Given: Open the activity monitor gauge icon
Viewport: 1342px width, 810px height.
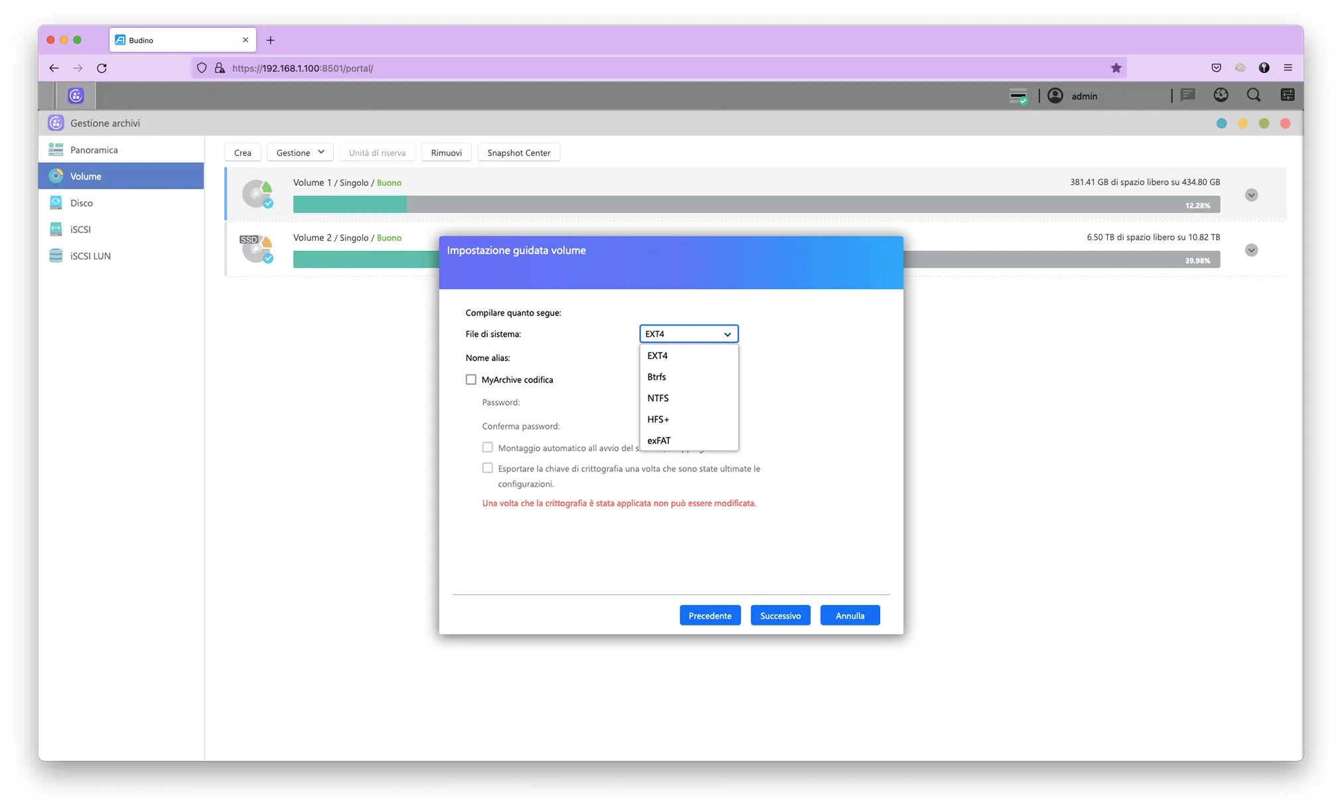Looking at the screenshot, I should 1221,96.
